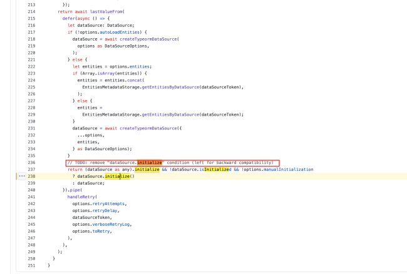Screen dimensions: 407x274
Task: Click the lastValueFrom call on line 214
Action: point(106,12)
